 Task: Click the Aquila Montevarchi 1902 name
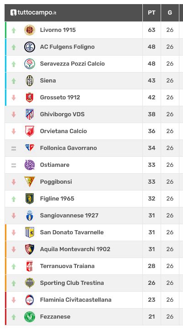point(75,249)
